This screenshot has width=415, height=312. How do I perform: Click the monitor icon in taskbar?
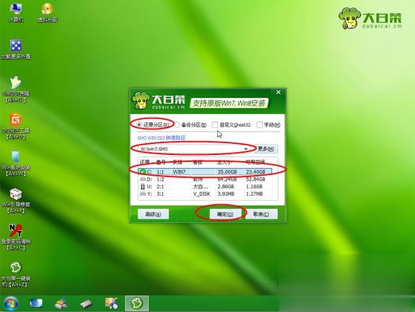[x=36, y=303]
